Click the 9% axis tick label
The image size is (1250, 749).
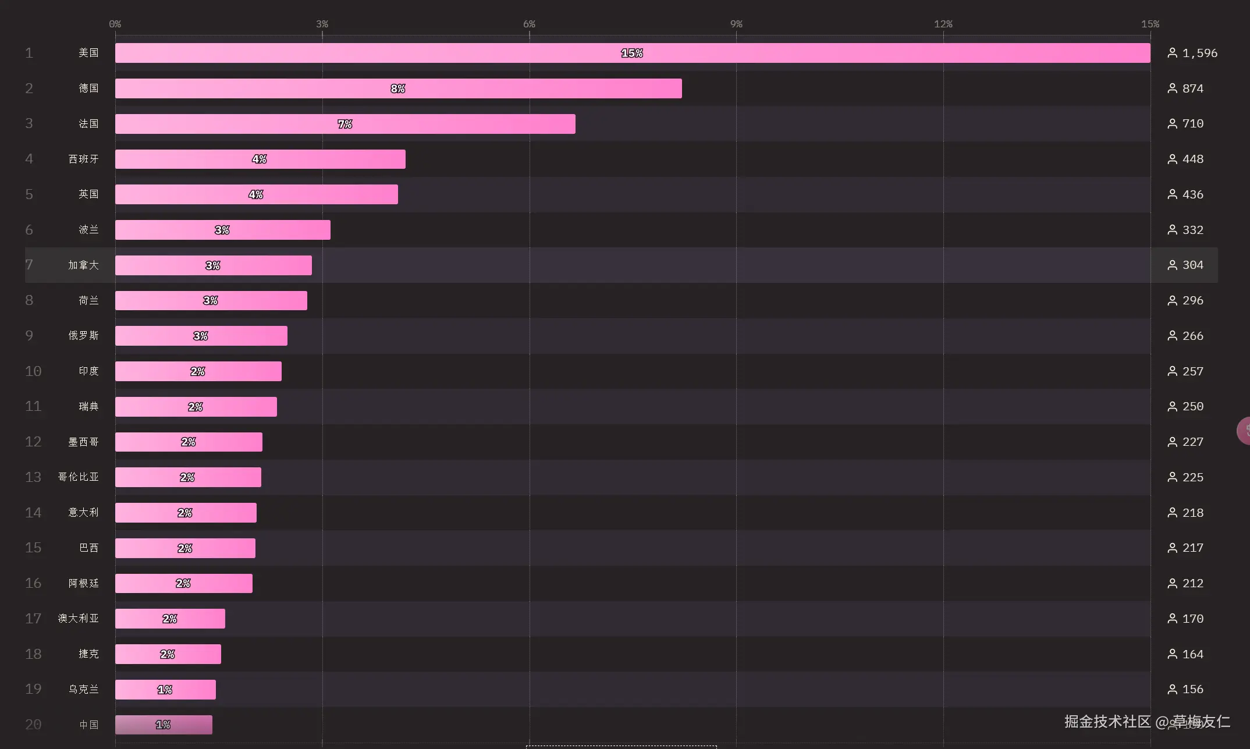[736, 24]
